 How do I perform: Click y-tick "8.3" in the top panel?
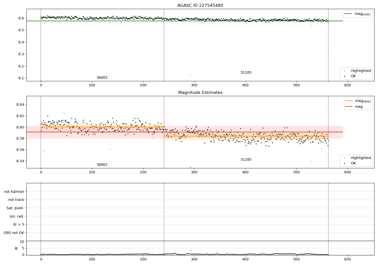pos(21,54)
